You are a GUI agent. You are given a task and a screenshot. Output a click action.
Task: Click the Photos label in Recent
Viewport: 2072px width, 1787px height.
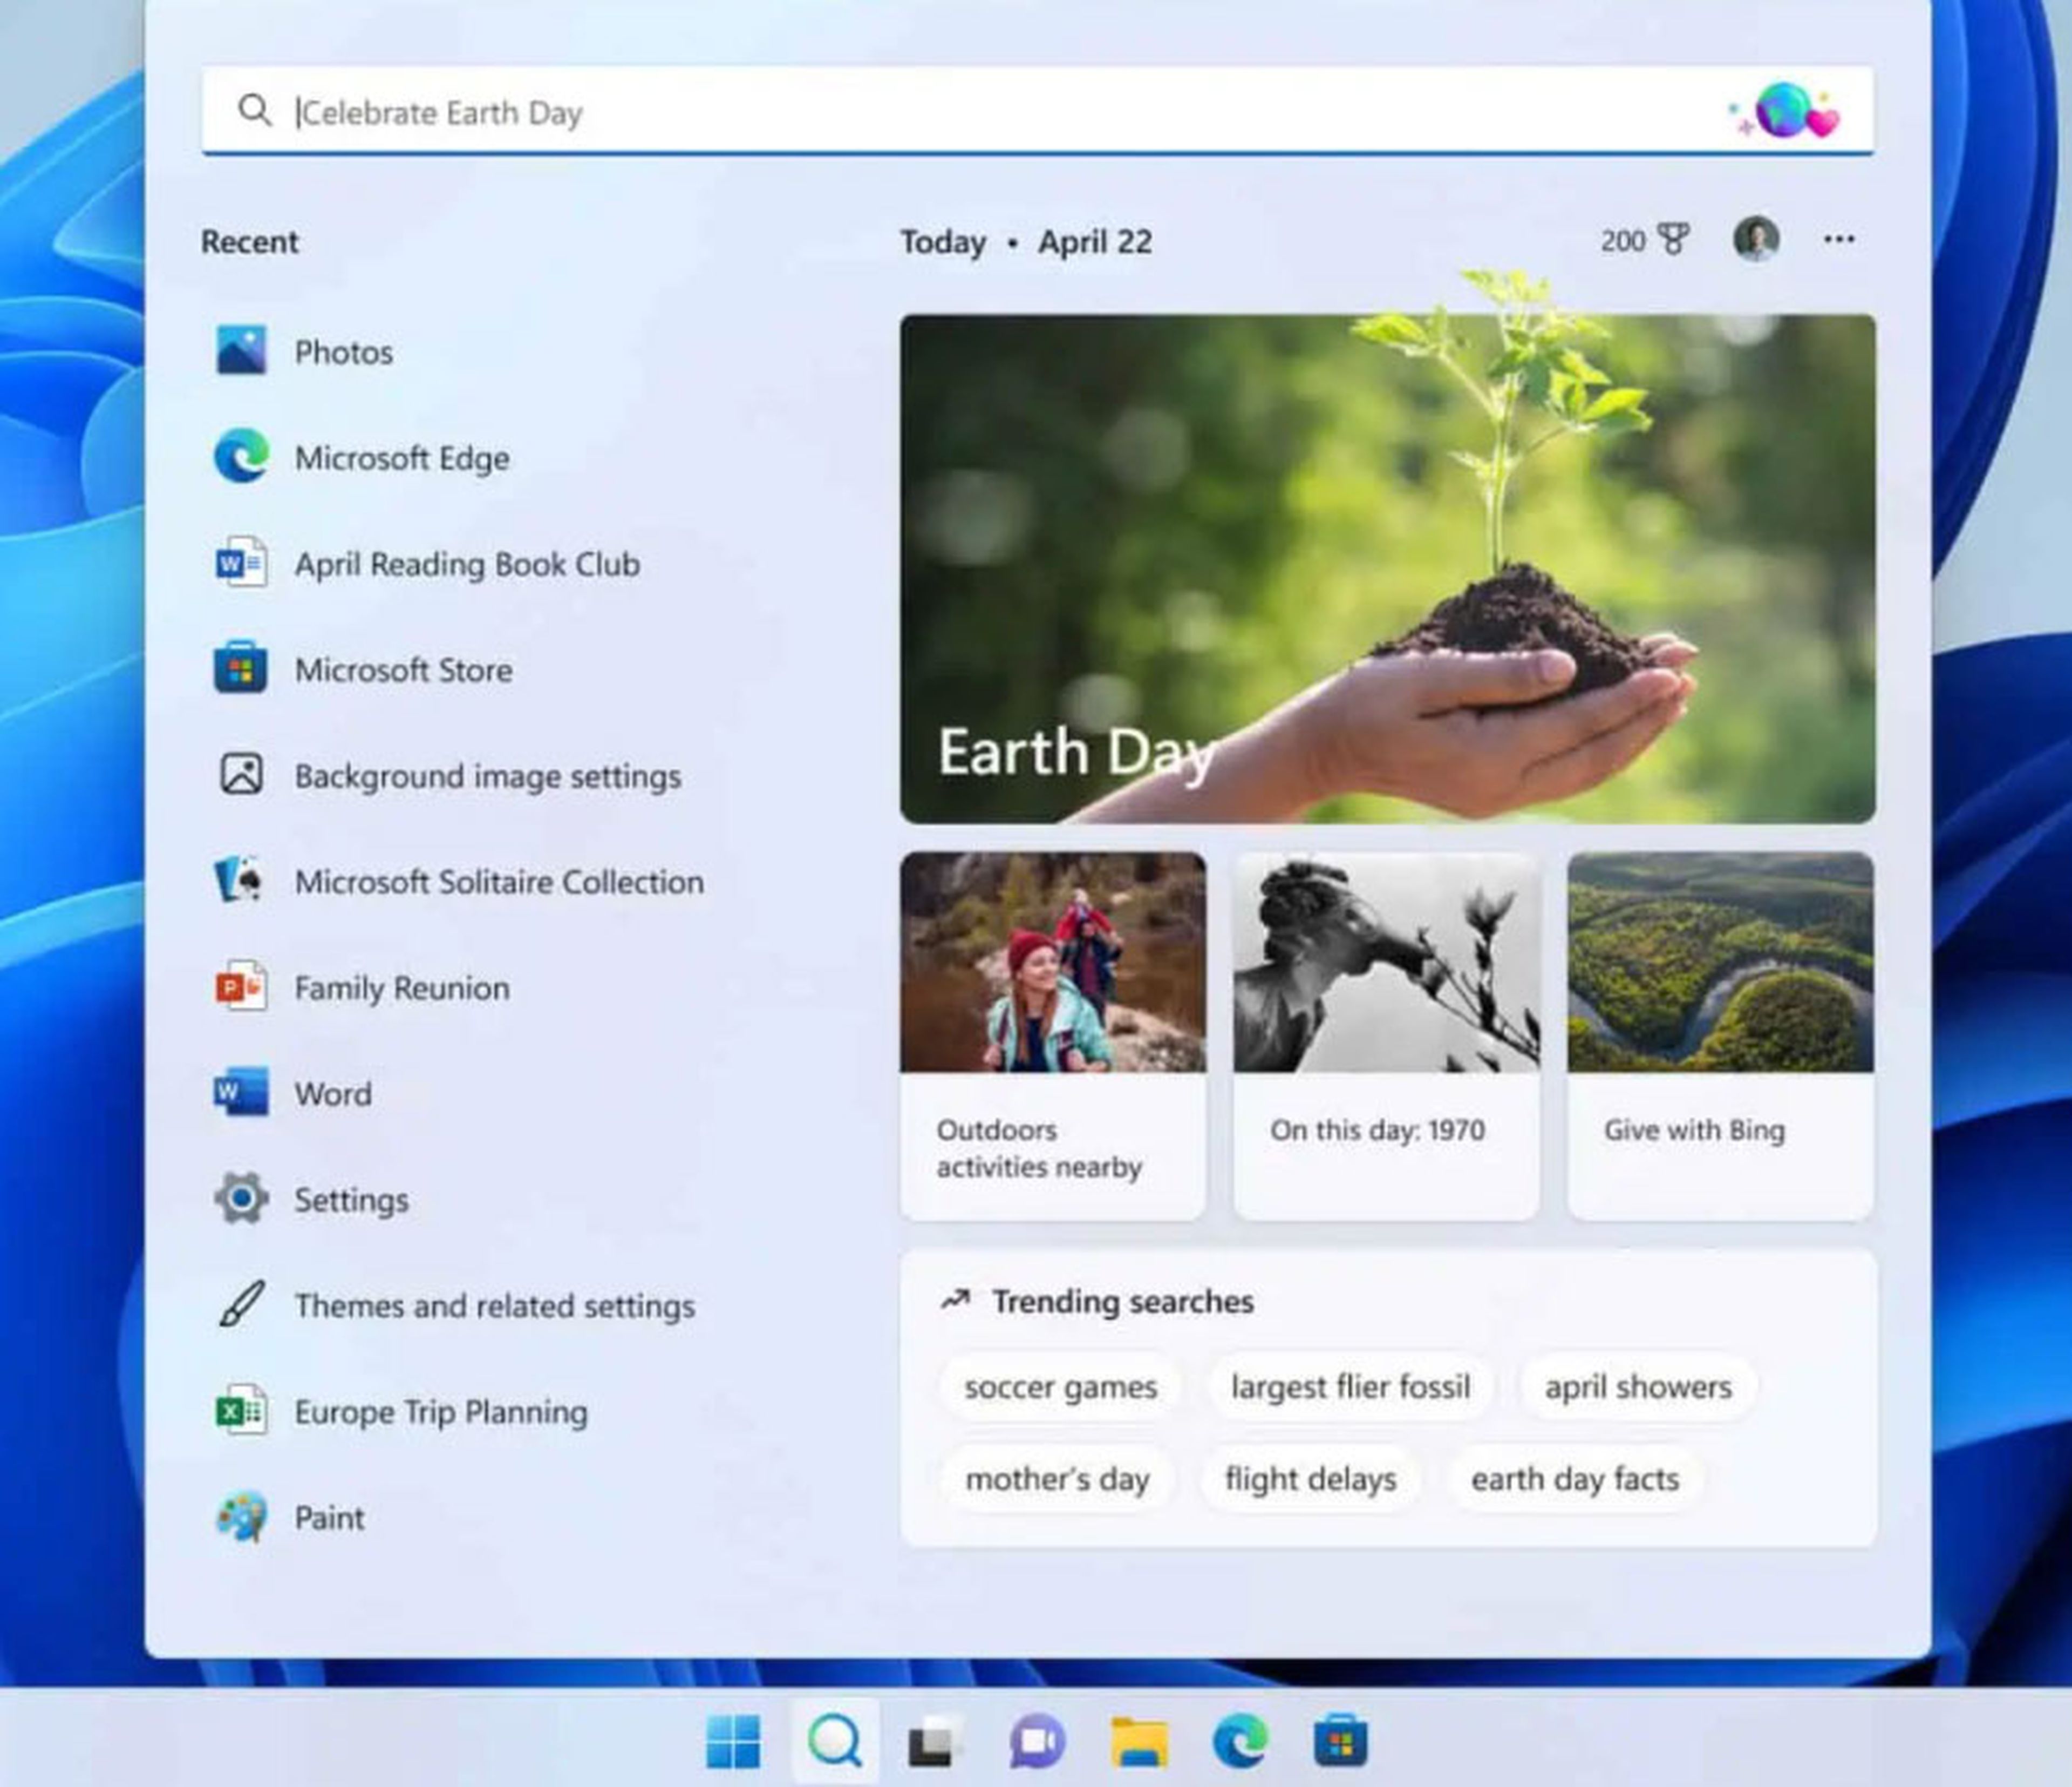pyautogui.click(x=343, y=352)
